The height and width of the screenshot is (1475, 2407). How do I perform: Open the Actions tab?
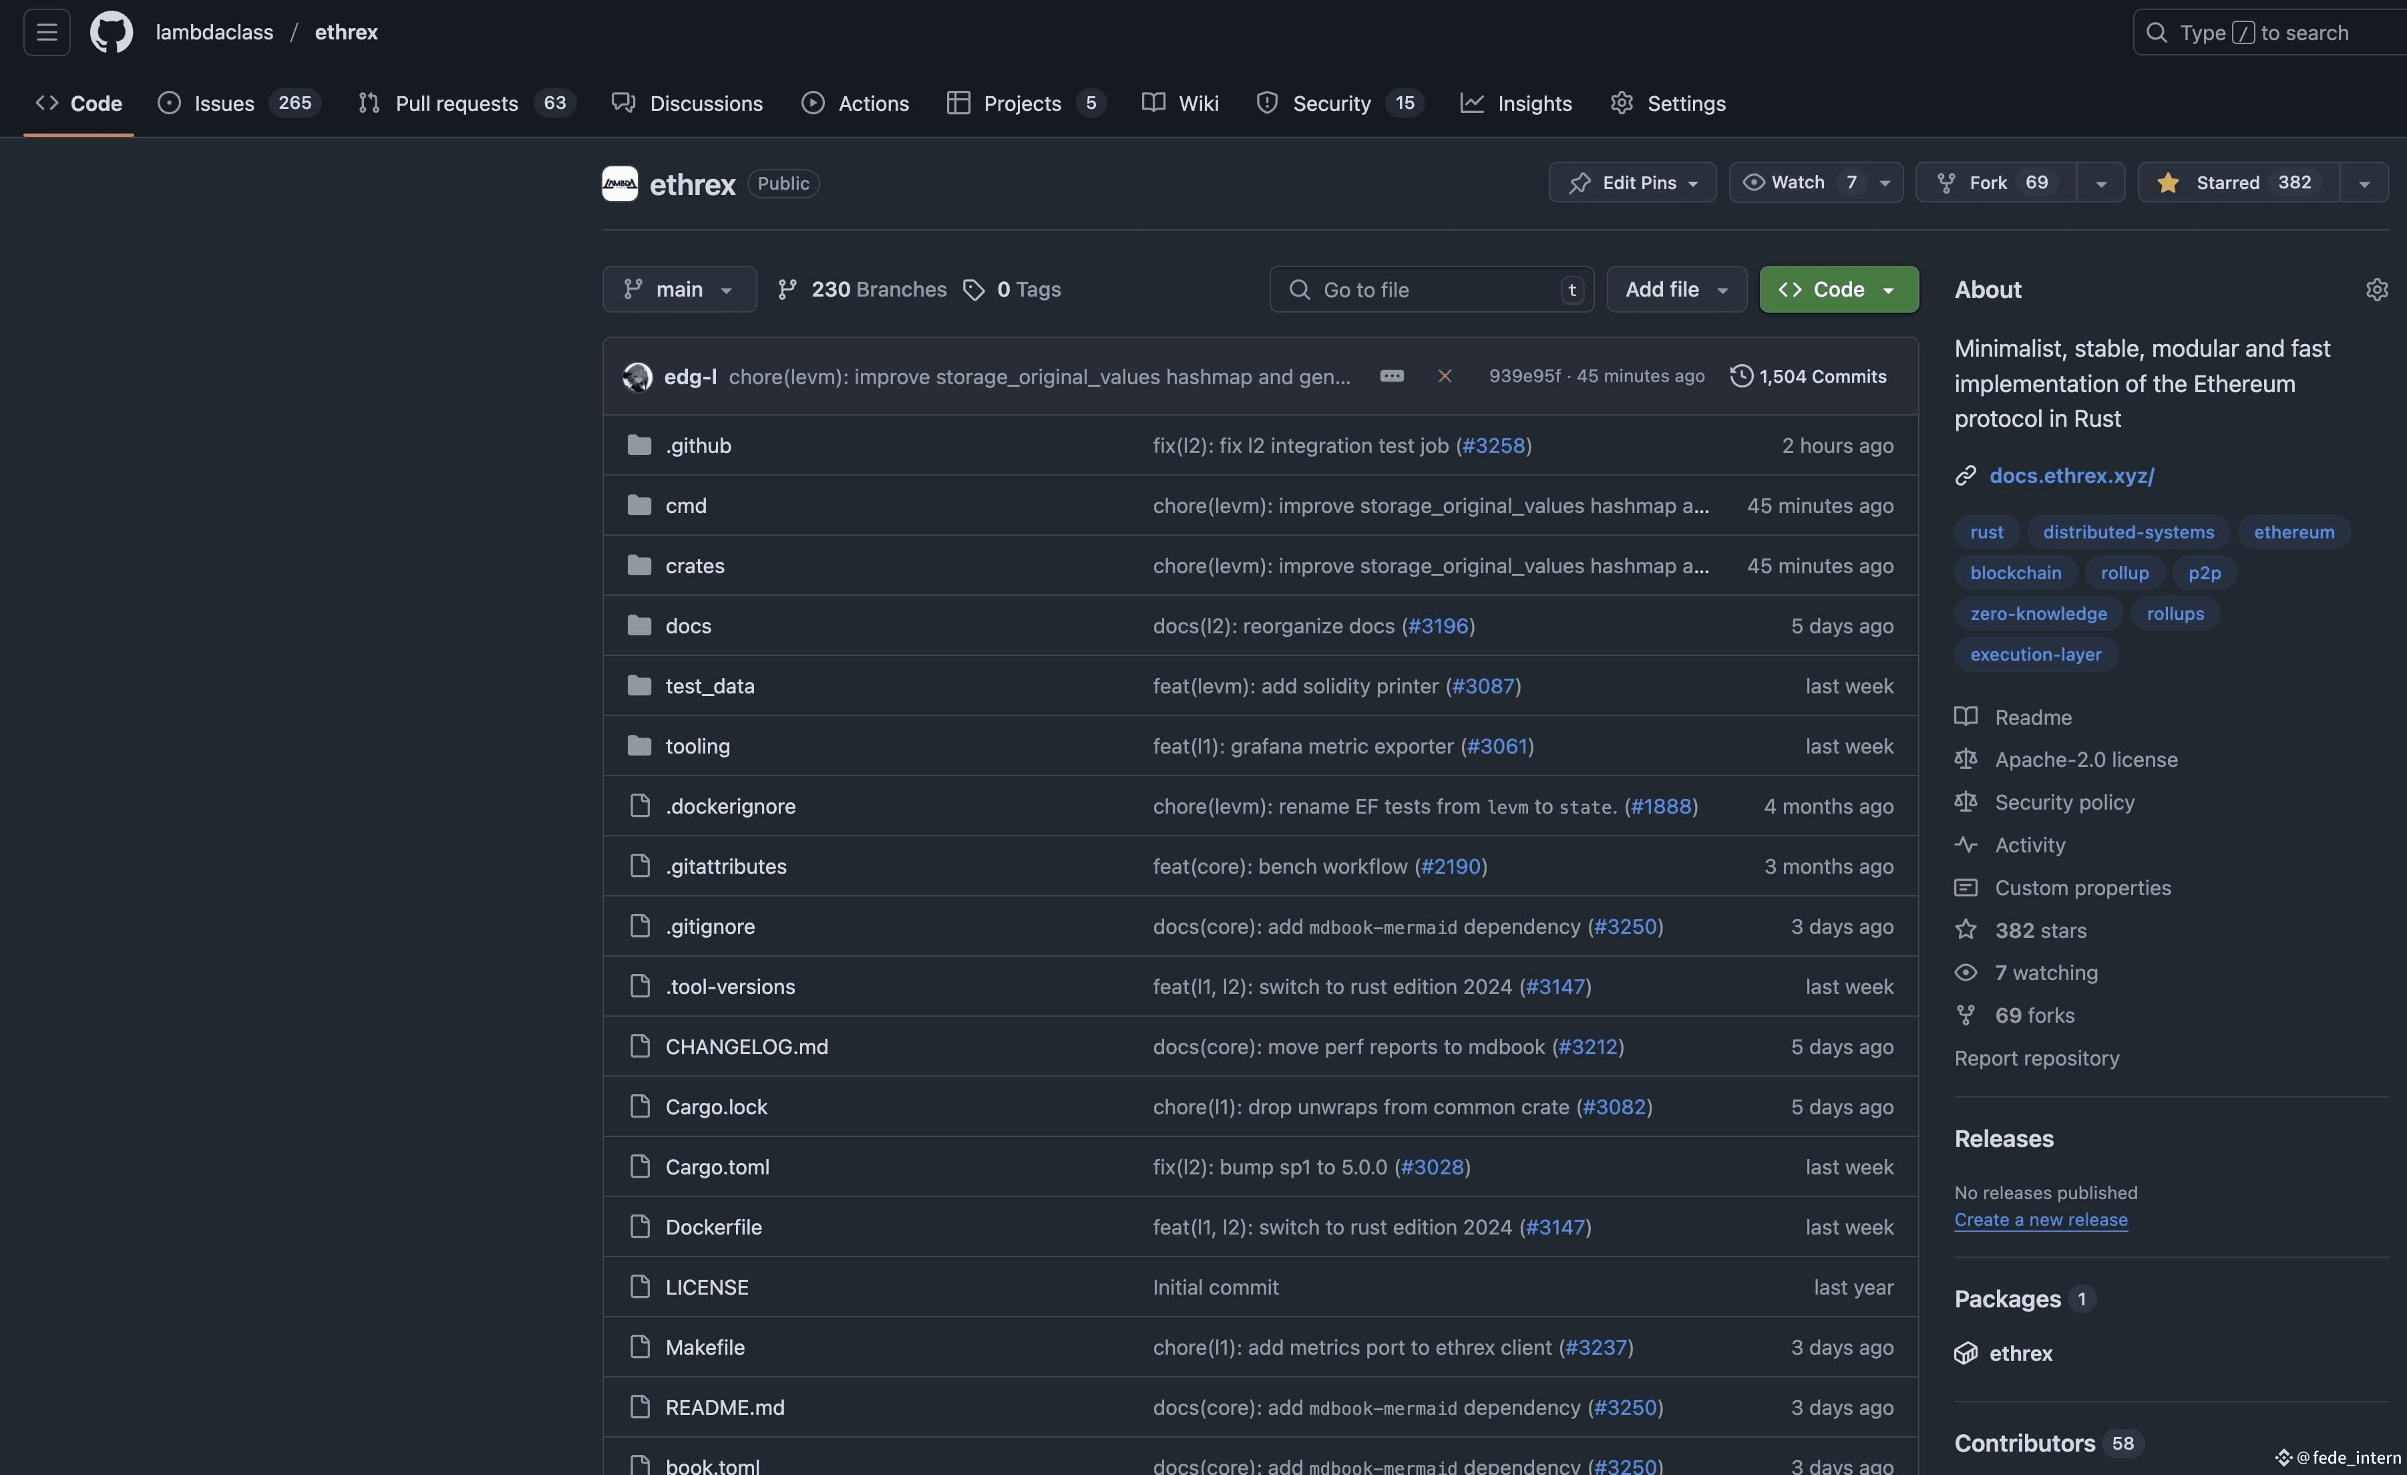855,104
